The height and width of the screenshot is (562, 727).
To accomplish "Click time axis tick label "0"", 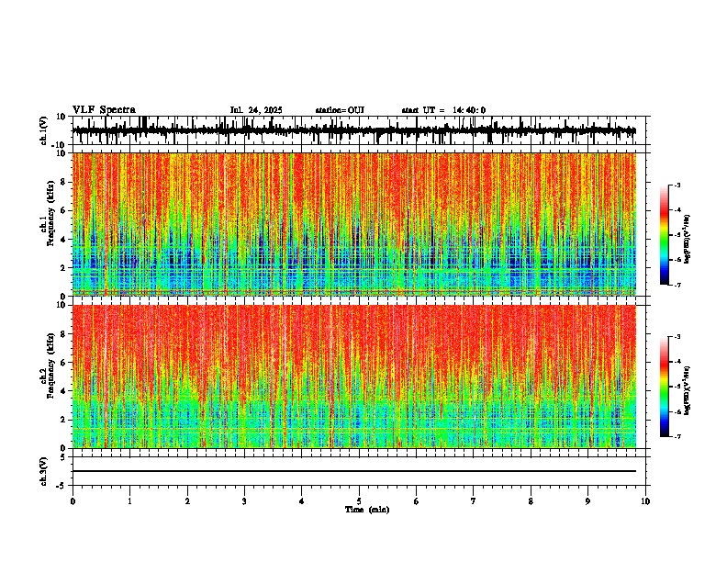I will pos(73,501).
